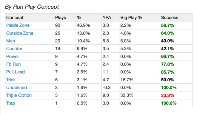
Task: Click the Success column header
Action: (170, 18)
